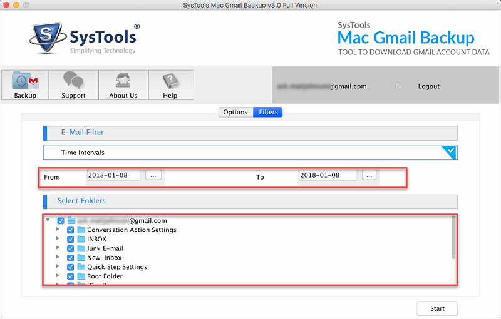This screenshot has height=319, width=501.
Task: Uncheck the Junk E-mail checkbox
Action: click(71, 248)
